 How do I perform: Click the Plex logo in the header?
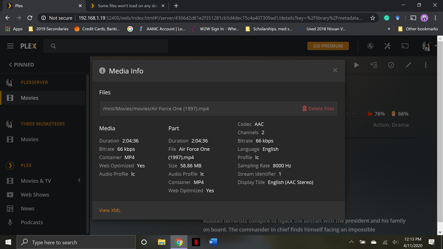28,46
